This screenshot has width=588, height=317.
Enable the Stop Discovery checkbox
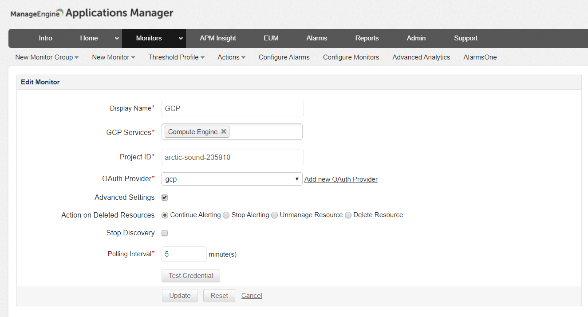pyautogui.click(x=165, y=233)
